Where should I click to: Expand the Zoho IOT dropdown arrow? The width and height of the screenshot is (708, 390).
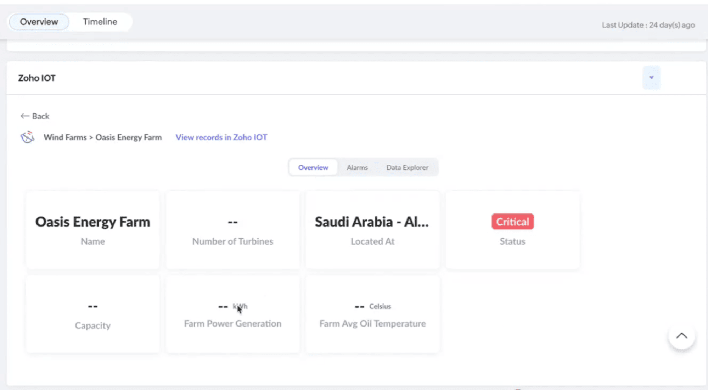(x=651, y=78)
